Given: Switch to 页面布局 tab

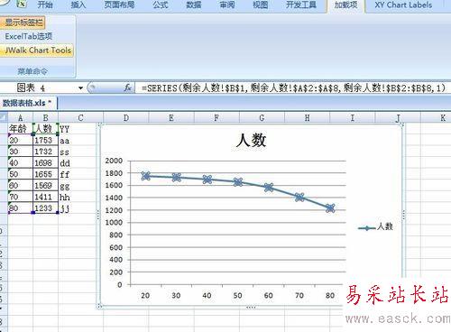Looking at the screenshot, I should 119,5.
